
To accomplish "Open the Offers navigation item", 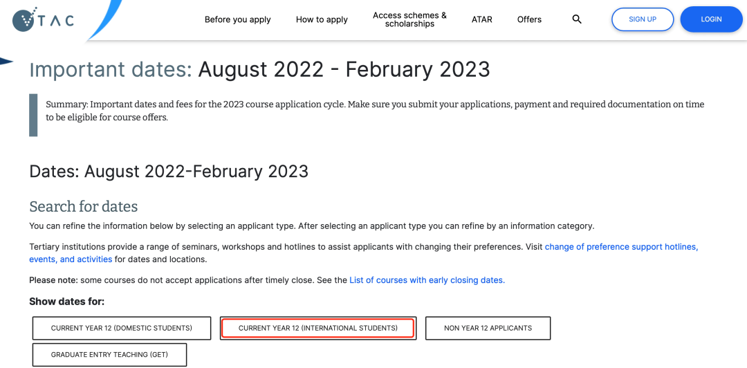I will pos(529,19).
